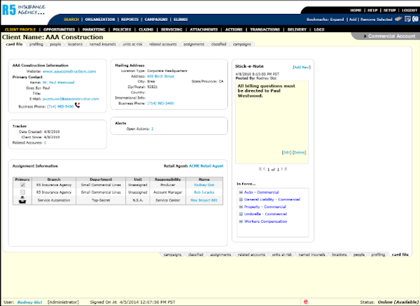Screen dimensions: 420x306
Task: Open the Opportunities section
Action: (x=59, y=29)
